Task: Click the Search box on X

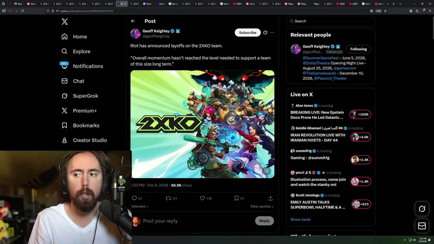Action: click(331, 21)
